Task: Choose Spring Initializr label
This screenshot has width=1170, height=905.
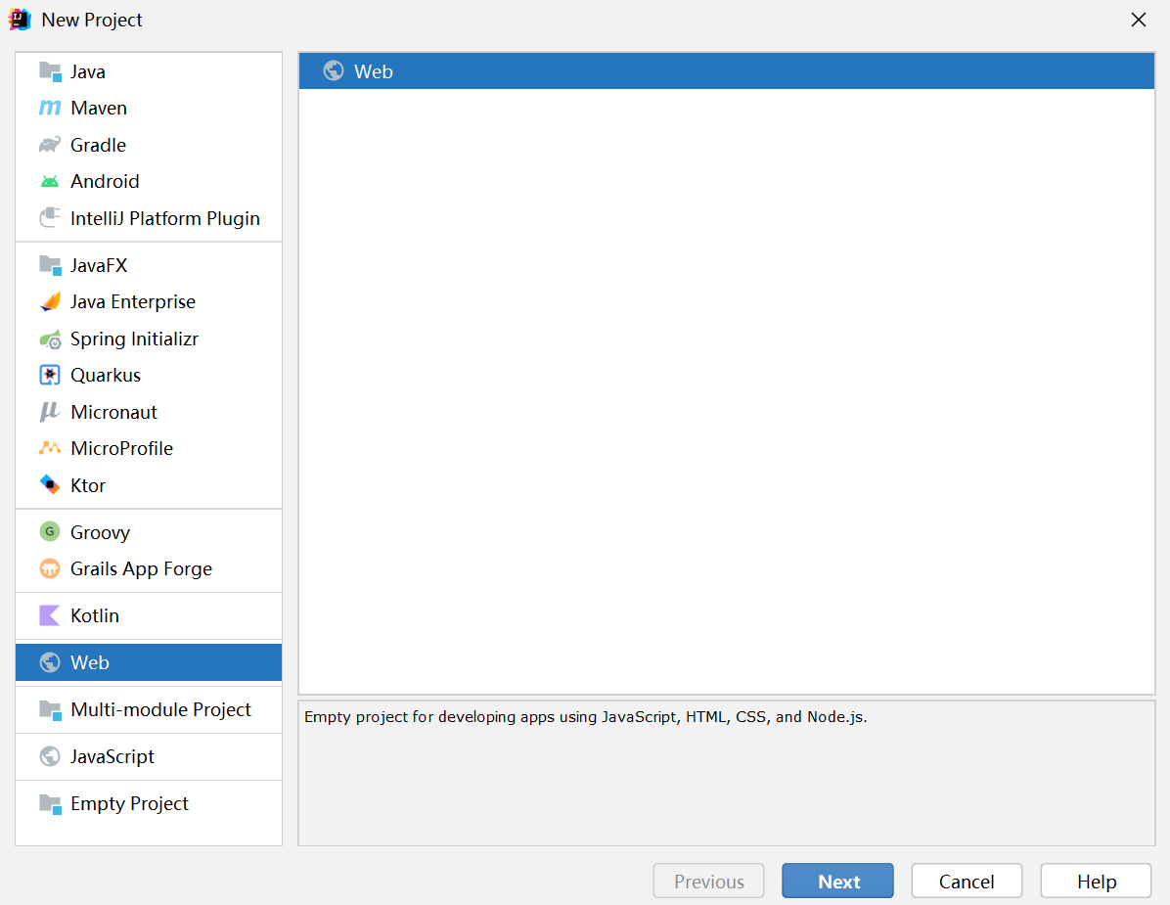Action: point(134,339)
